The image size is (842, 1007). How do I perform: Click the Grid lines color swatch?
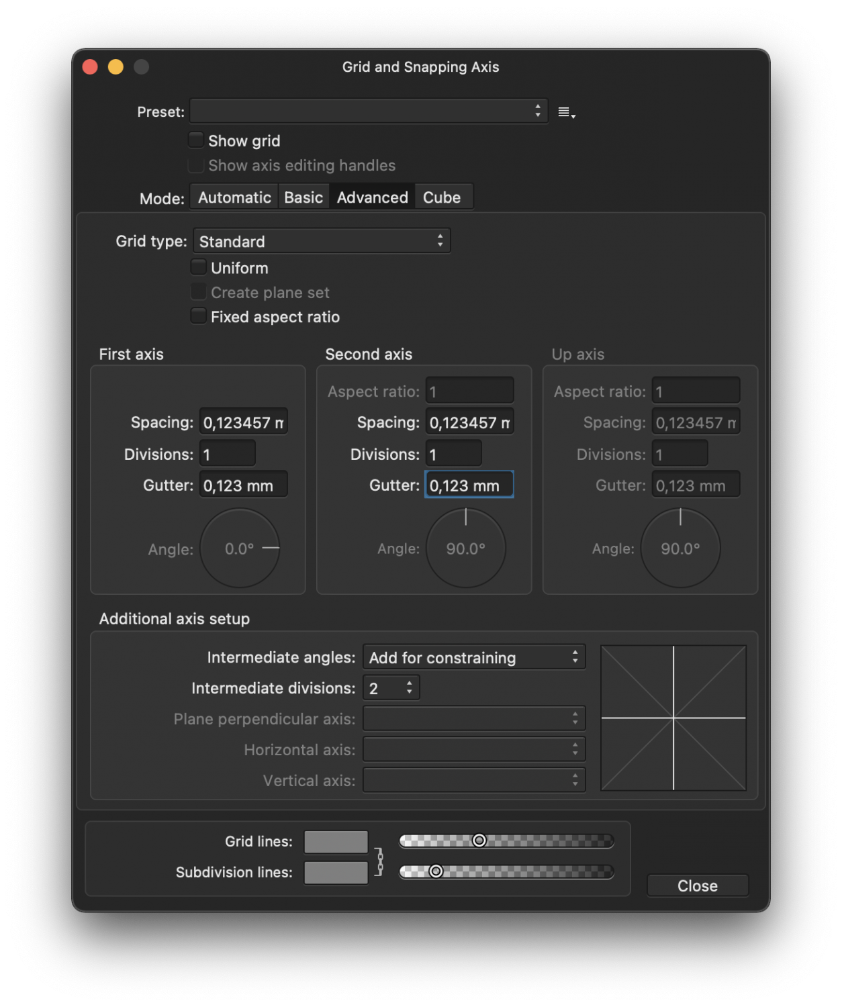point(336,841)
